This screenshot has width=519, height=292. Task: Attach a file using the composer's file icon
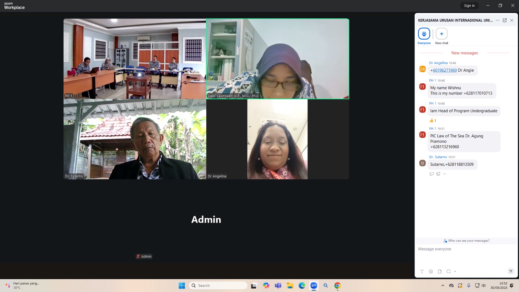coord(440,272)
